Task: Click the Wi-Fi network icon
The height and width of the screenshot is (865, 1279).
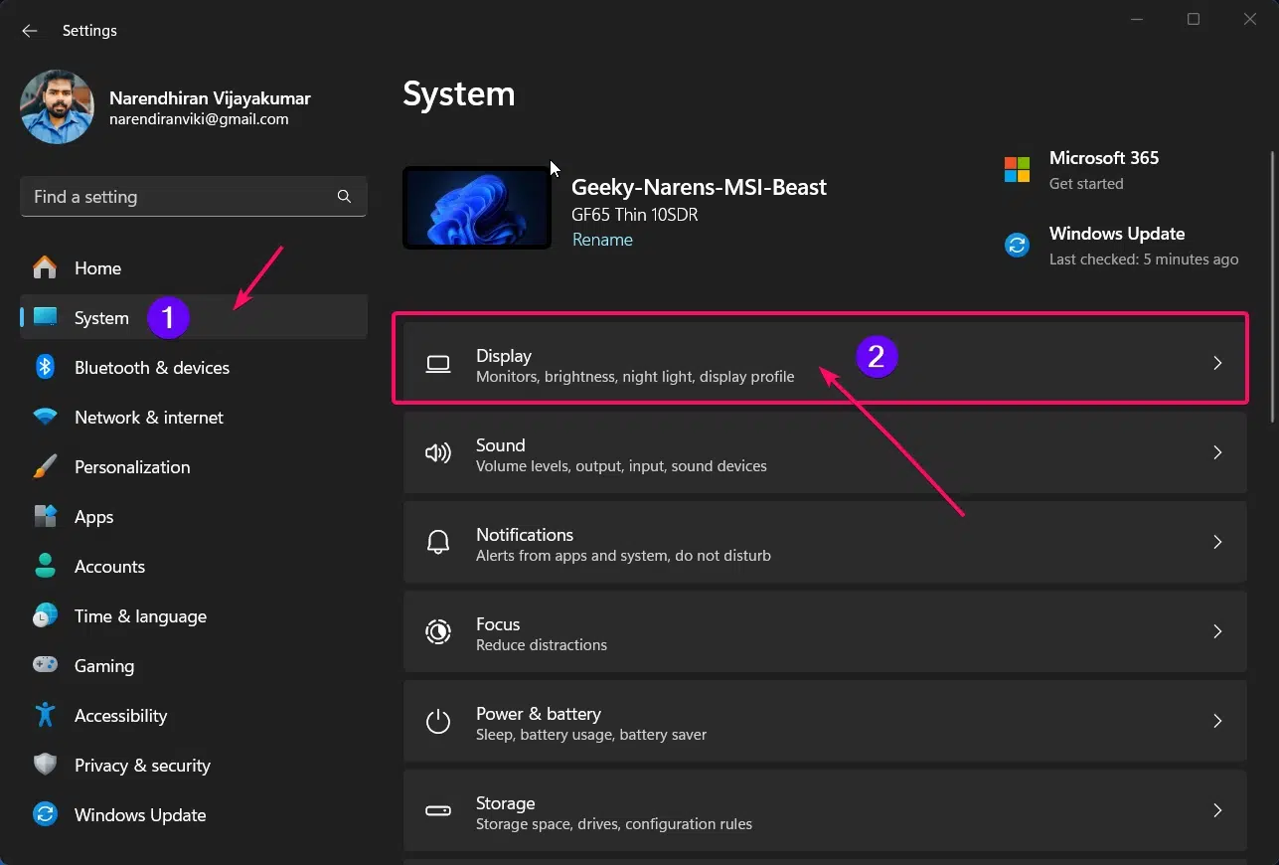Action: tap(45, 418)
